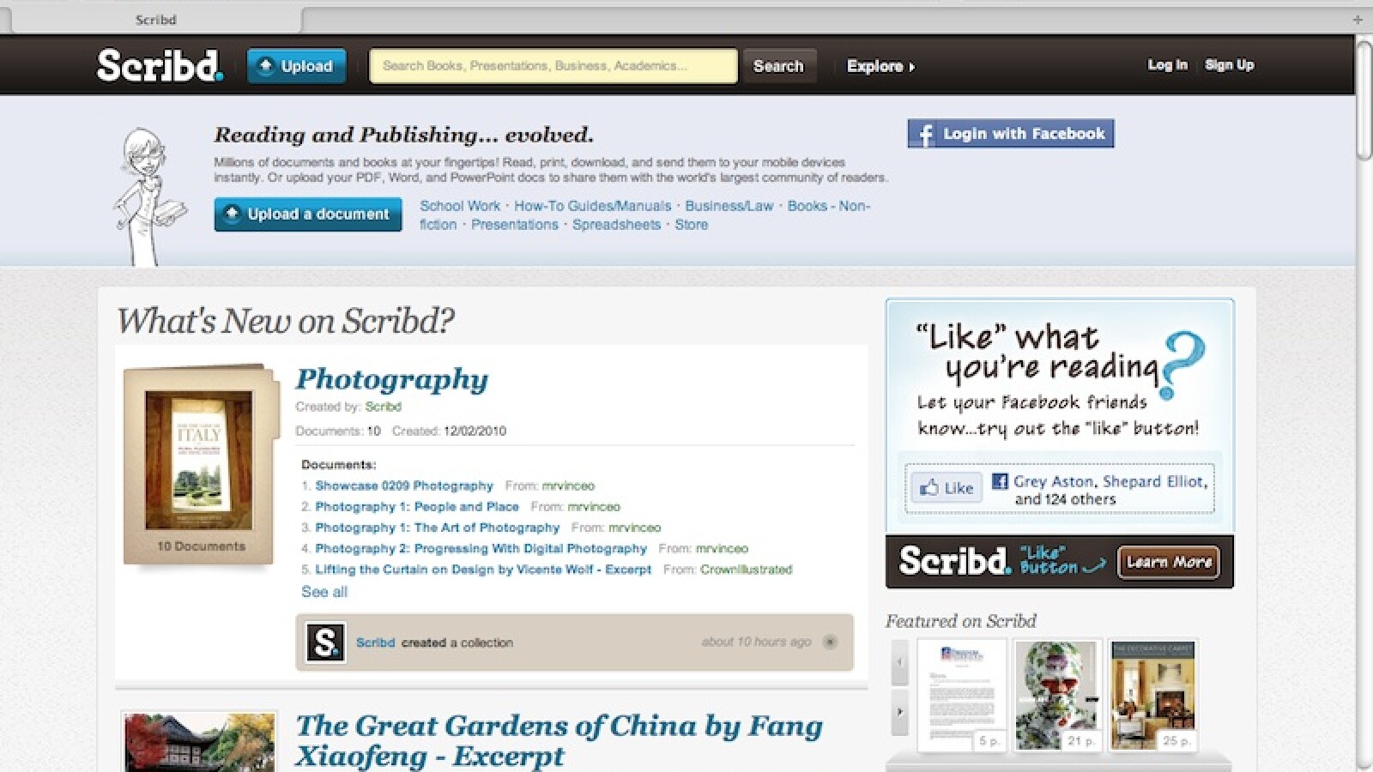The image size is (1373, 772).
Task: Click the Scribd S avatar icon
Action: coord(326,642)
